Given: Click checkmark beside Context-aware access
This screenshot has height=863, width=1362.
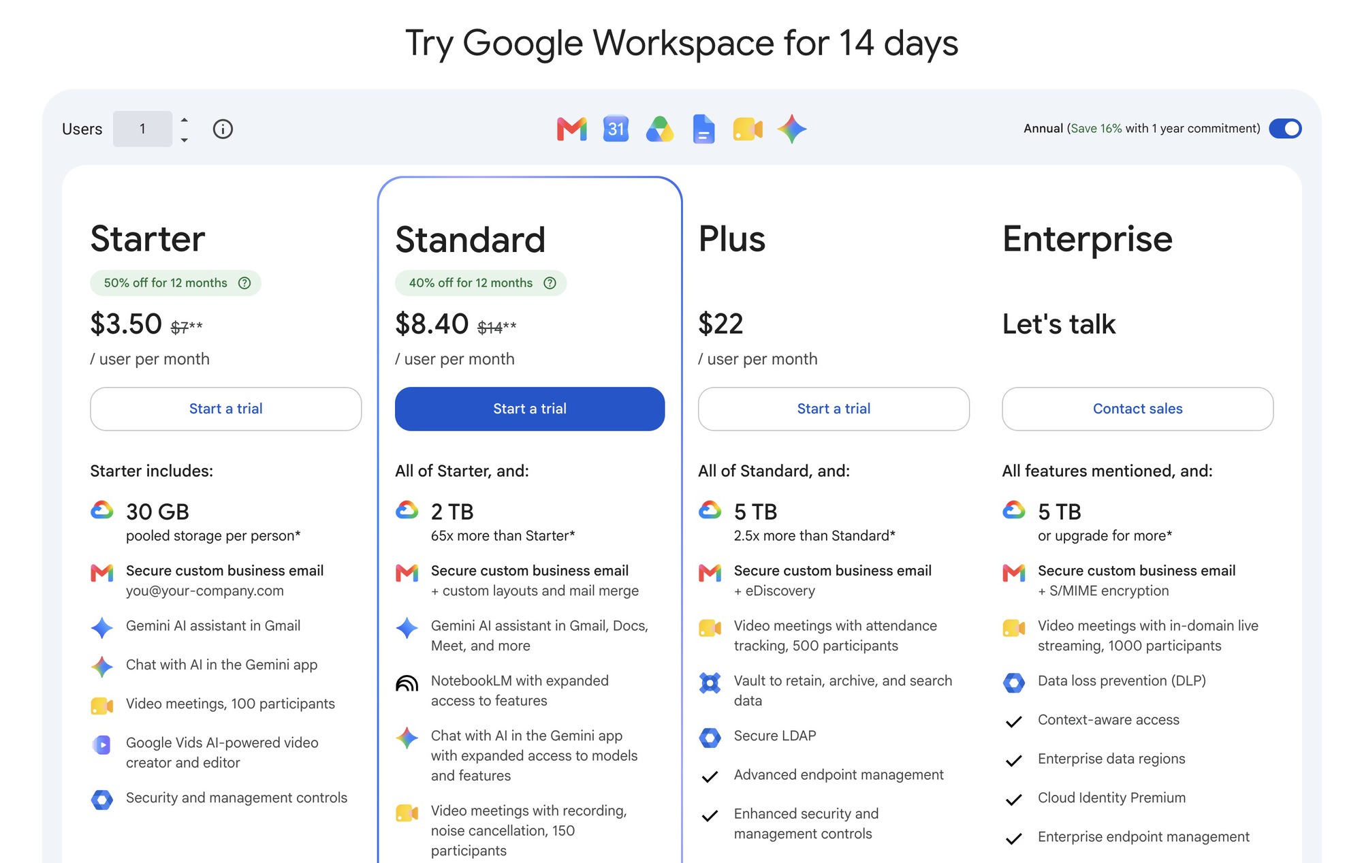Looking at the screenshot, I should pyautogui.click(x=1014, y=722).
